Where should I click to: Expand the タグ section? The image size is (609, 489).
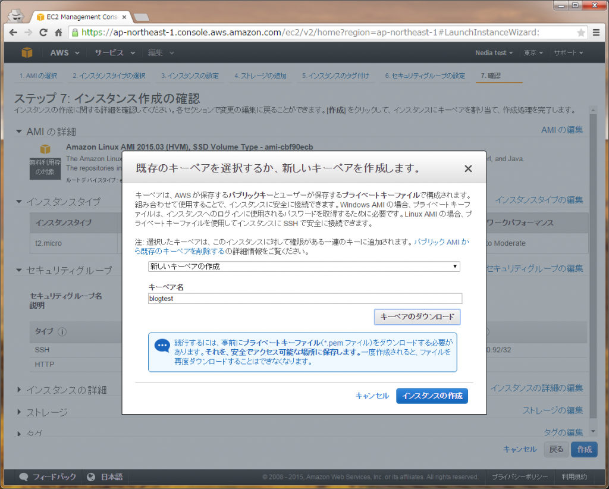[18, 434]
